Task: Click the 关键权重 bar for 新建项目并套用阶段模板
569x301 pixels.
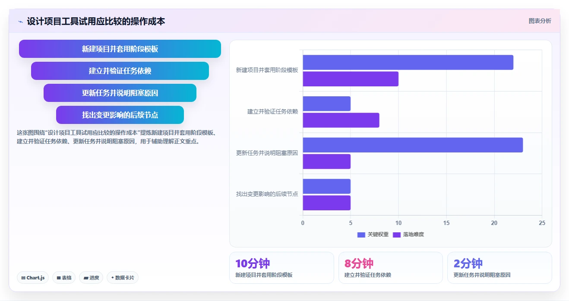Action: [408, 62]
